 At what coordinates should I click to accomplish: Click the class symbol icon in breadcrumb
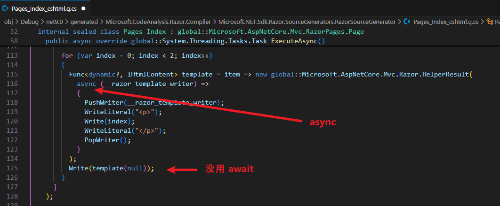point(490,22)
